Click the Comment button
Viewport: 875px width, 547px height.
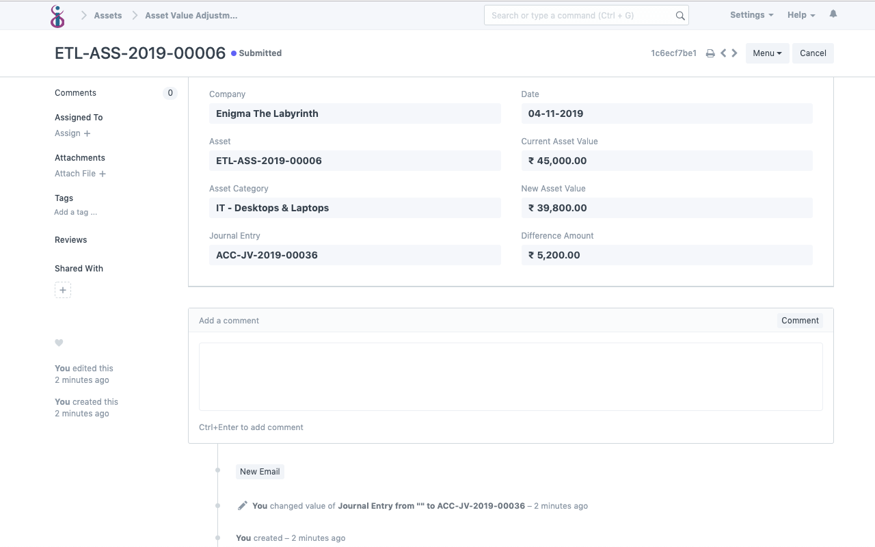(x=800, y=320)
